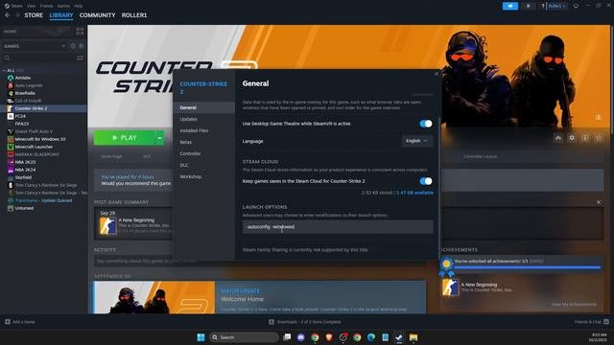Open the Games collection dropdown
Screen dimensions: 614x345
pyautogui.click(x=35, y=46)
